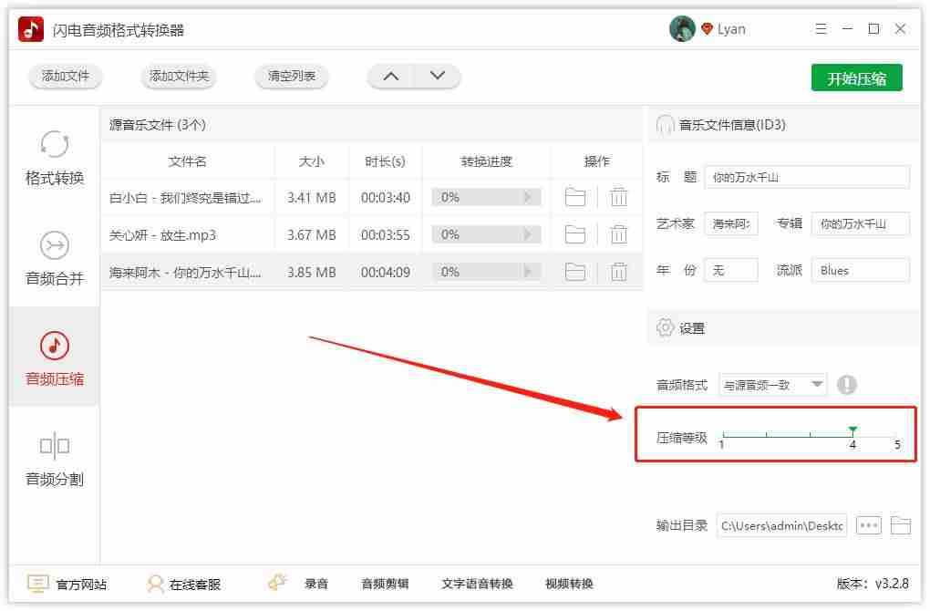Click the 流派 Blues field
Viewport: 930px width, 611px height.
click(x=860, y=271)
